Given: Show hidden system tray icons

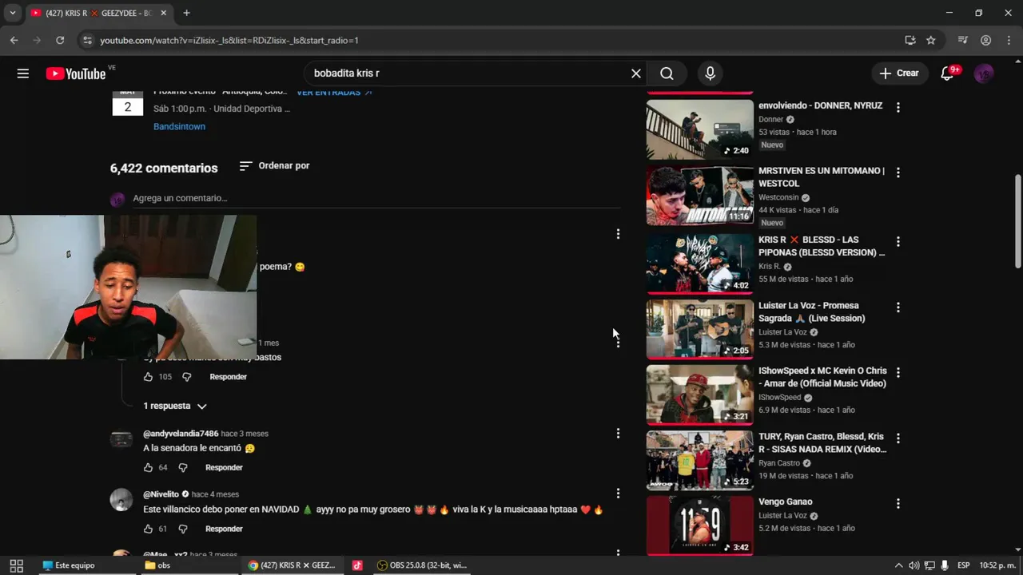Looking at the screenshot, I should pyautogui.click(x=898, y=565).
